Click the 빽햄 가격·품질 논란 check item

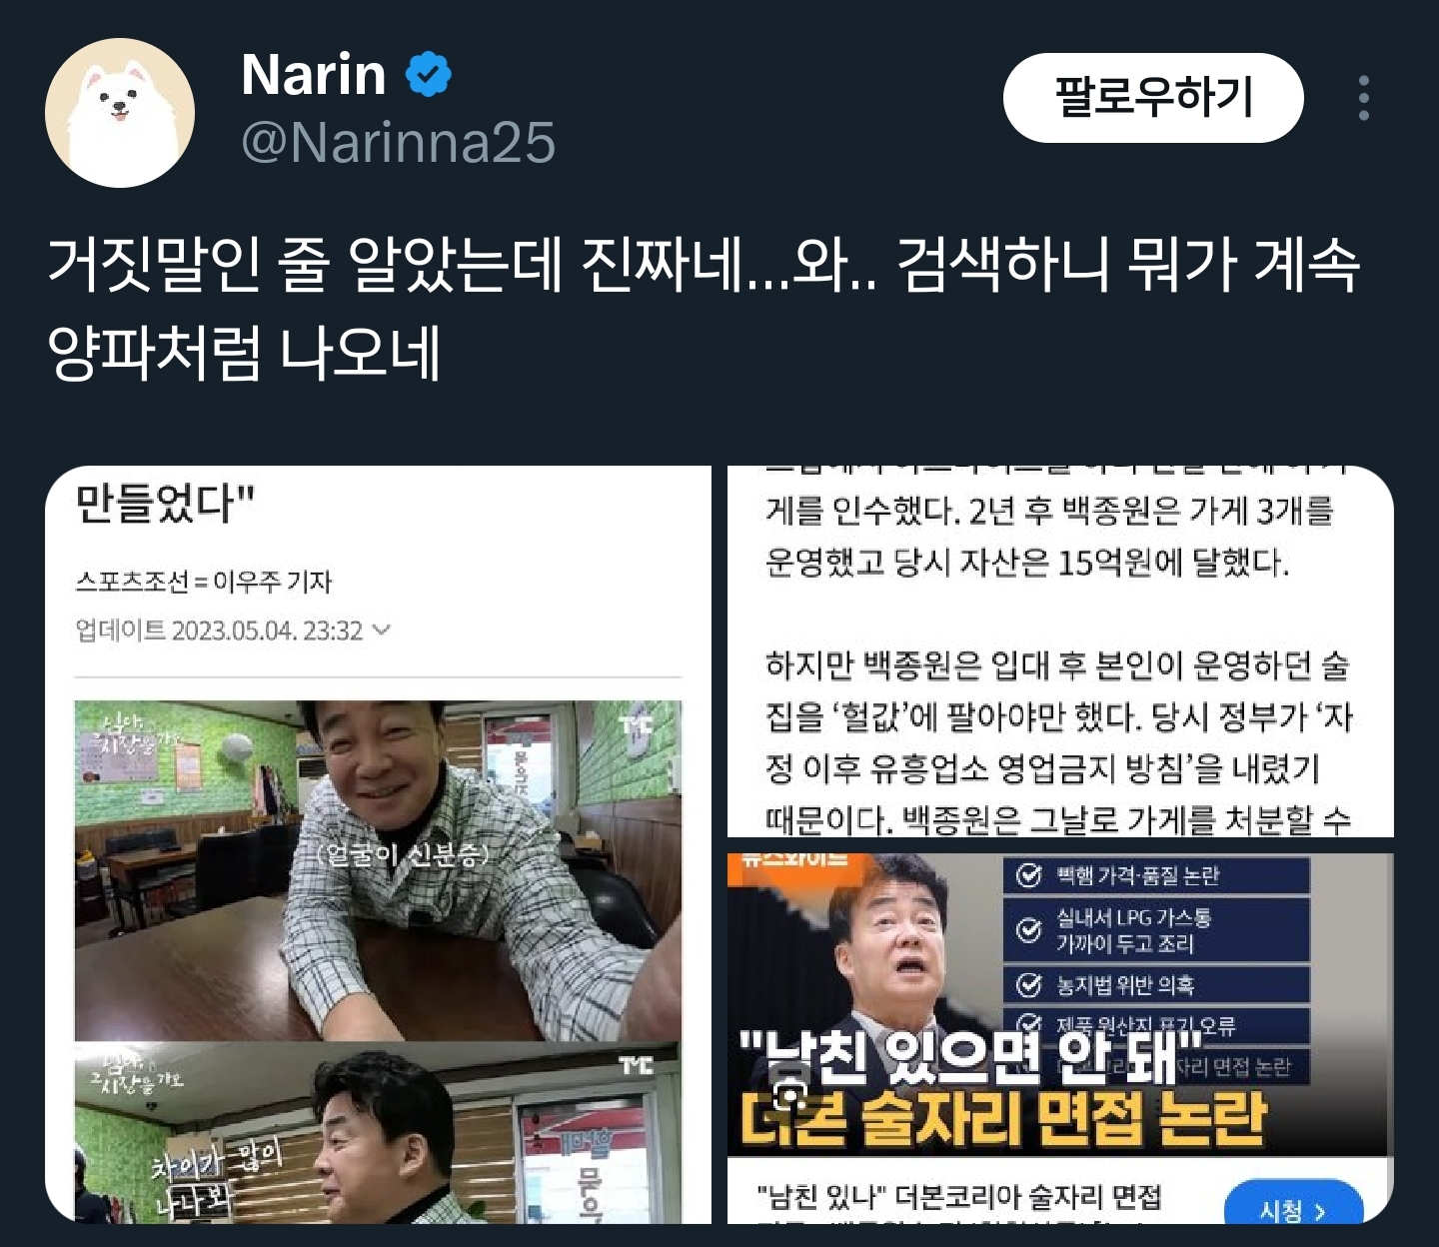coord(1156,876)
